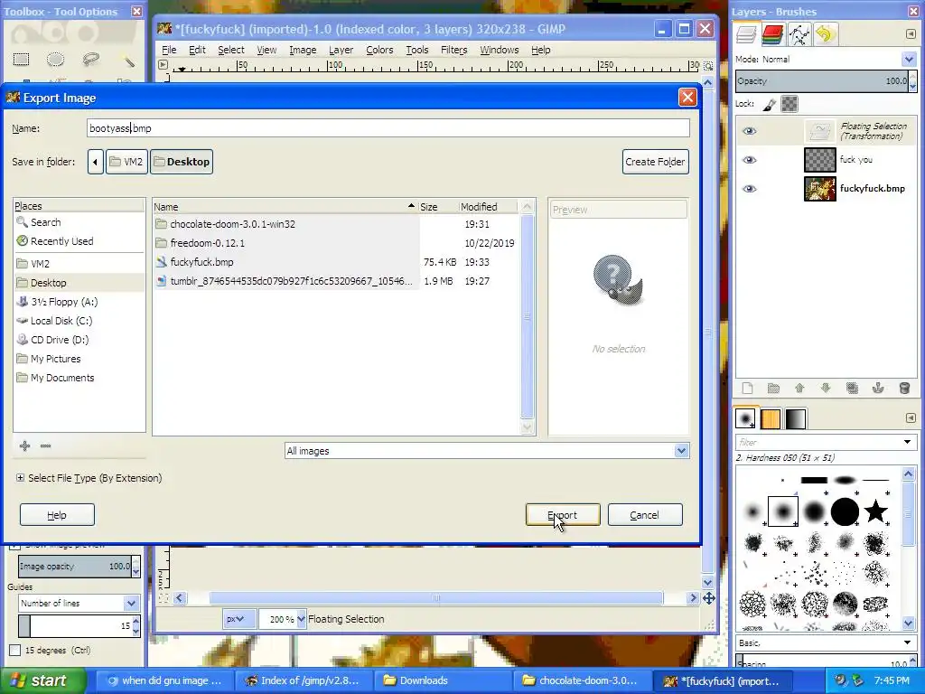The width and height of the screenshot is (925, 694).
Task: Lower layer with down arrow icon
Action: pyautogui.click(x=826, y=389)
